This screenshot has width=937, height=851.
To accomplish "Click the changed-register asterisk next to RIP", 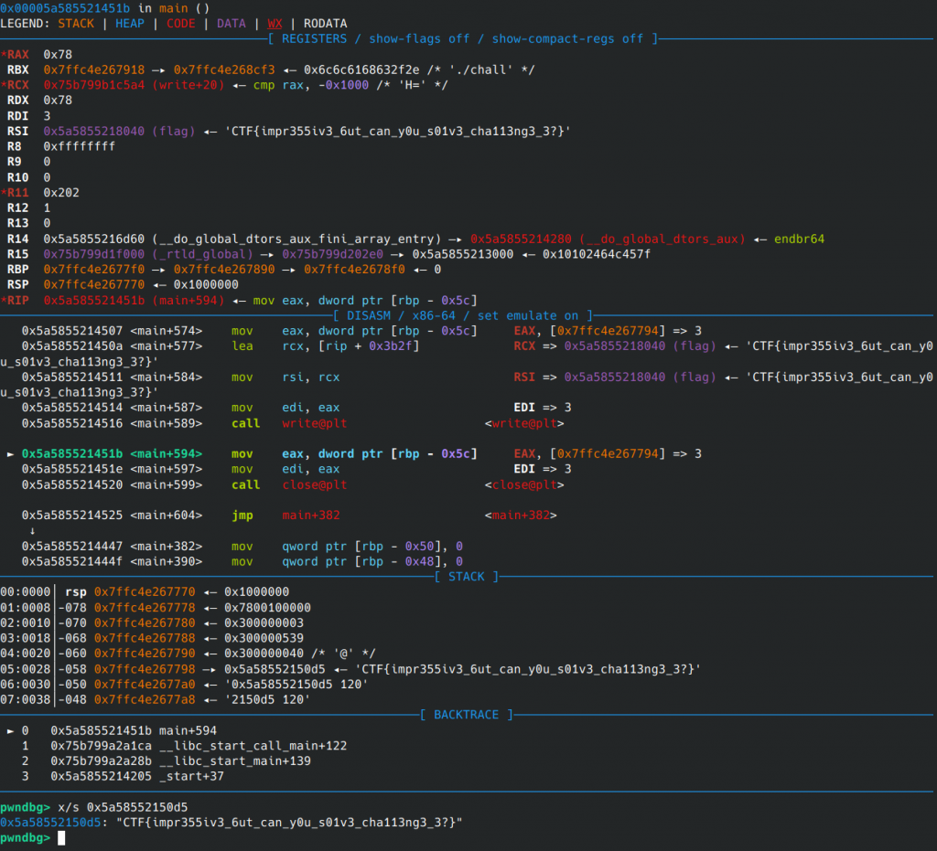I will [x=3, y=300].
